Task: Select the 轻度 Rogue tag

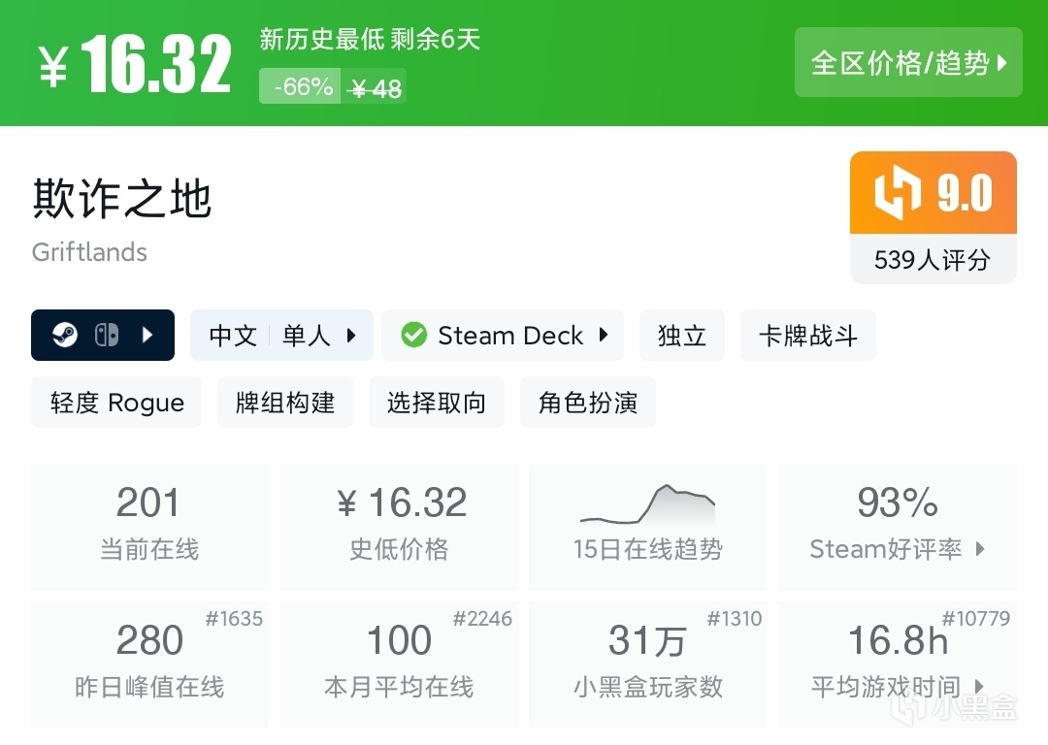Action: tap(116, 403)
